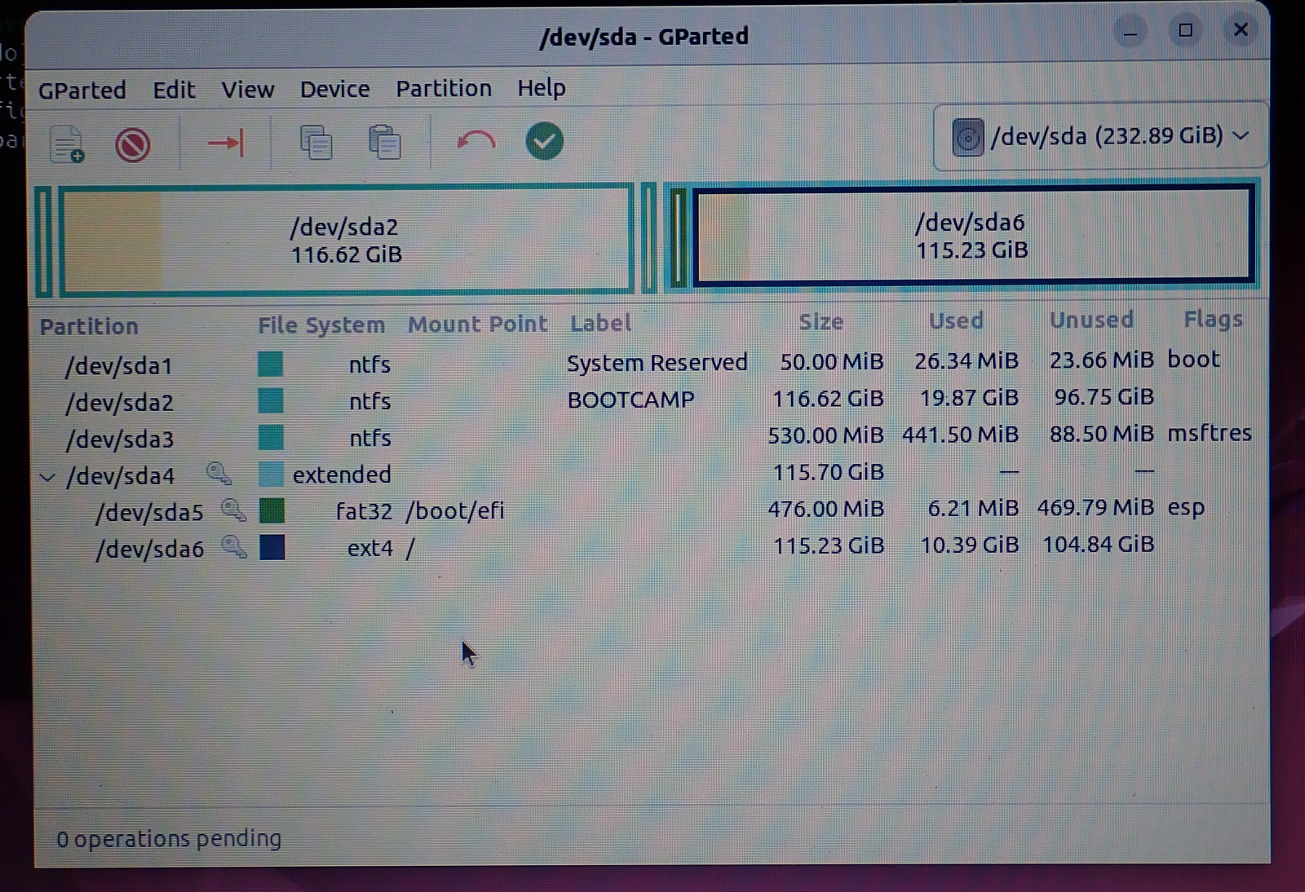Sort by the Size column header
This screenshot has width=1305, height=892.
pos(821,322)
